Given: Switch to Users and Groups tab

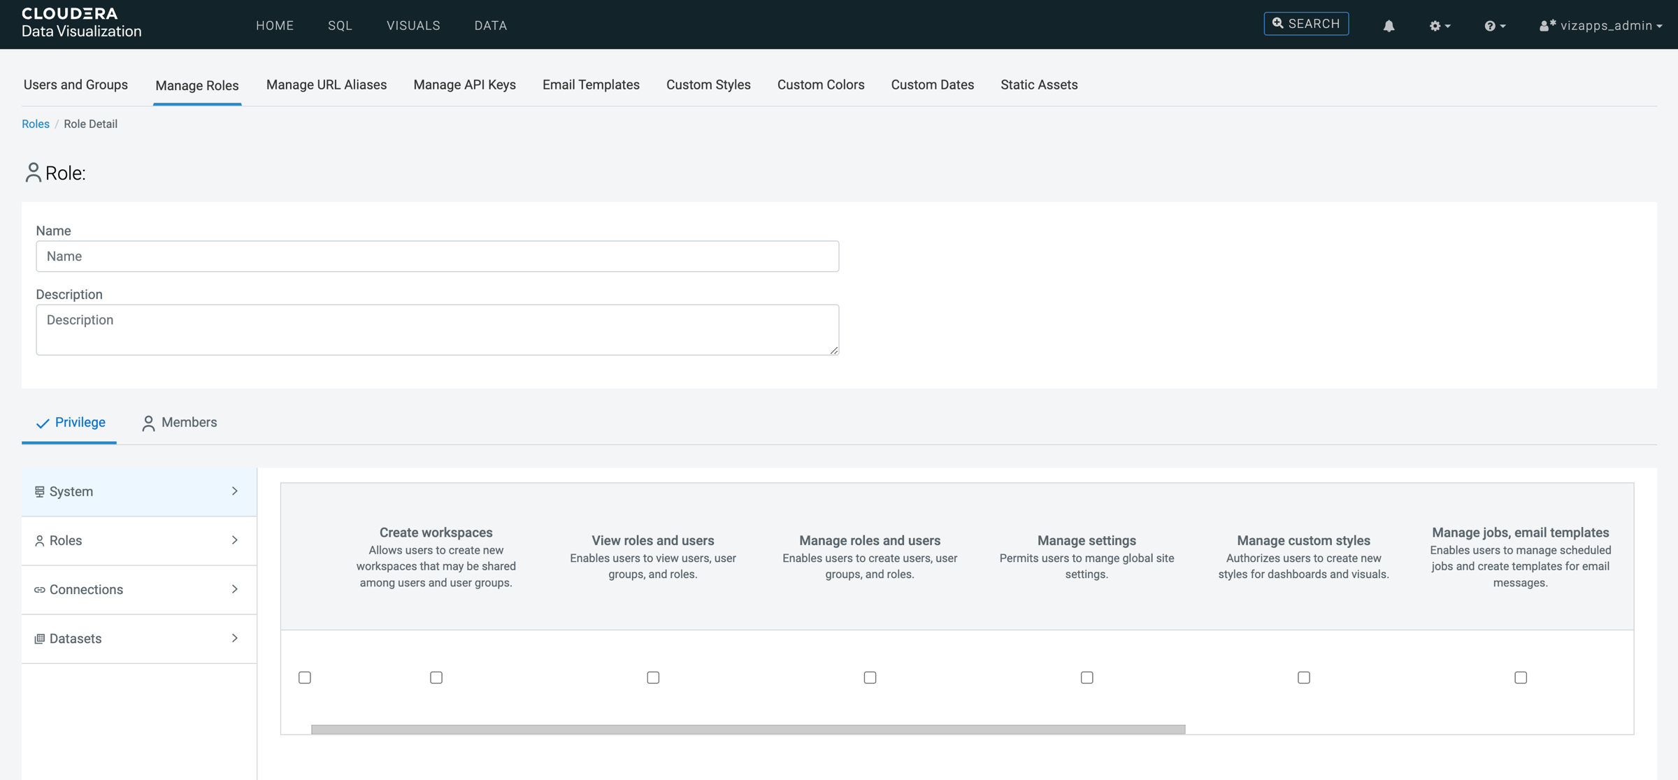Looking at the screenshot, I should [x=76, y=85].
